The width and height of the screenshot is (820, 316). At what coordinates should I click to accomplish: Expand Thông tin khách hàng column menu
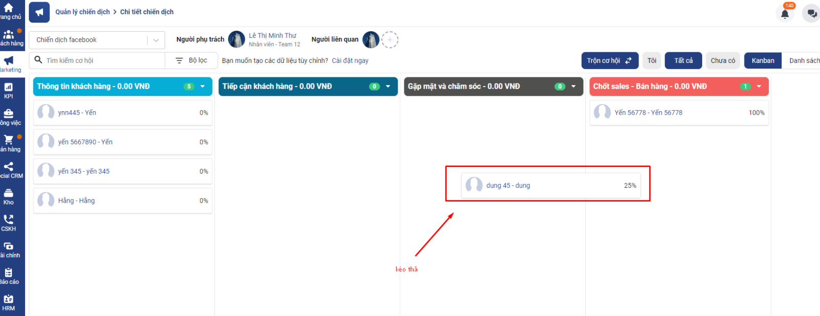(202, 87)
